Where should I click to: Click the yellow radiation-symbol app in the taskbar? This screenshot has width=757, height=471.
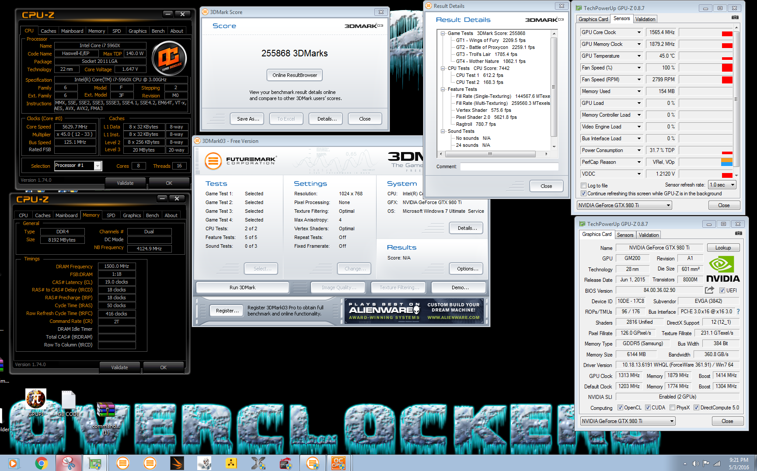[x=231, y=463]
